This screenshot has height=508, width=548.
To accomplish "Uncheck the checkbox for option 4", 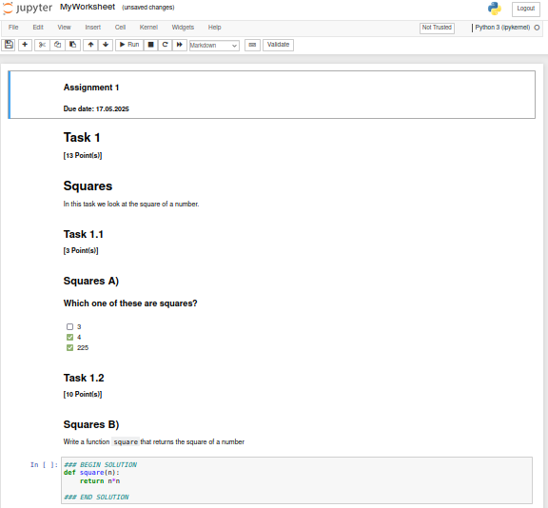I will pyautogui.click(x=69, y=337).
